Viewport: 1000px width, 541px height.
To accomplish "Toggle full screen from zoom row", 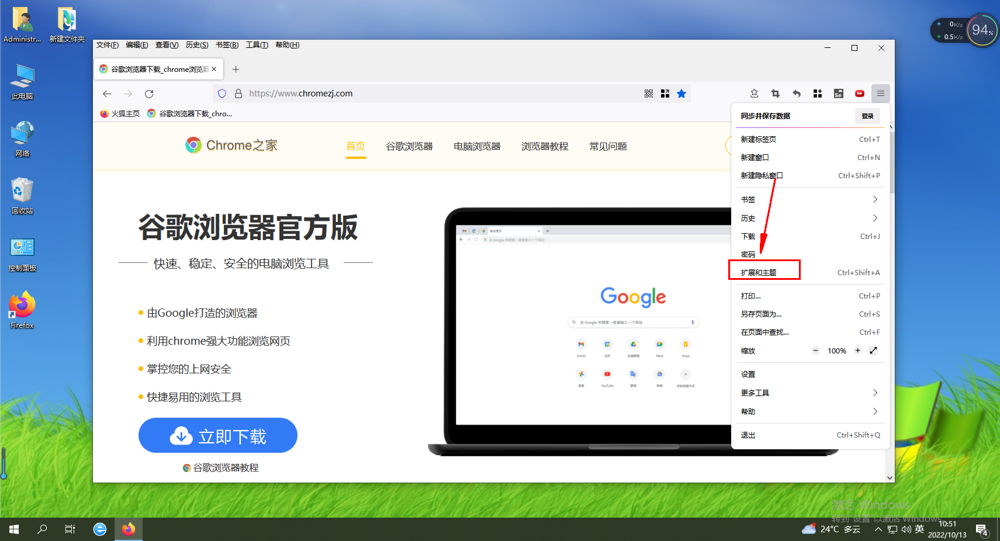I will (873, 351).
